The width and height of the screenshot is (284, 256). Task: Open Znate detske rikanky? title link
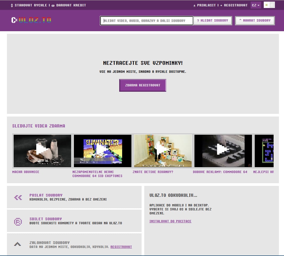pyautogui.click(x=153, y=172)
